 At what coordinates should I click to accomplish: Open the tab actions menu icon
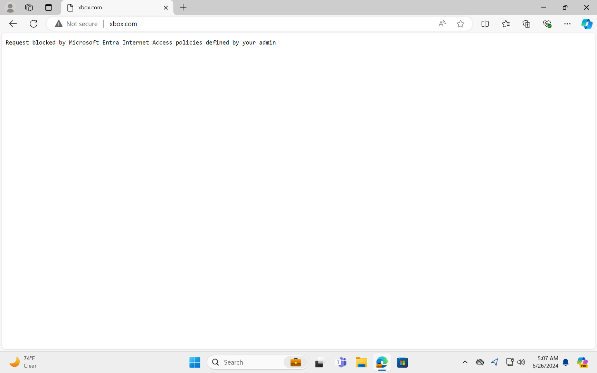coord(48,7)
